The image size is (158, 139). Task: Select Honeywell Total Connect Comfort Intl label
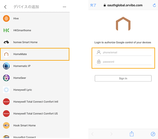pyautogui.click(x=36, y=102)
